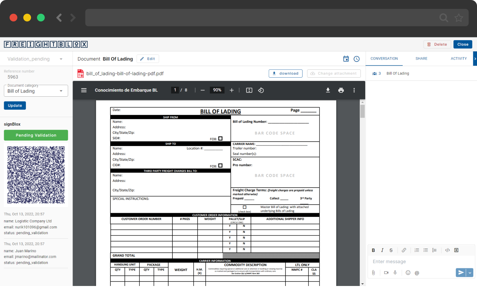Go forward with browser forward arrow
Image resolution: width=477 pixels, height=303 pixels.
(x=73, y=18)
